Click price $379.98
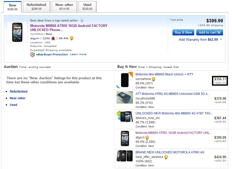Image resolution: width=232 pixels, height=169 pixels. coord(220,99)
